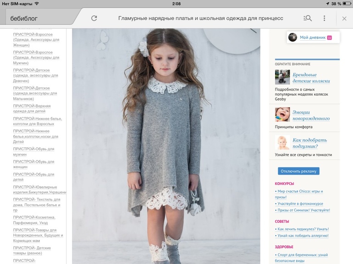Open ПРИСТРОЙ-Товары для Новорожденных category

(38, 235)
